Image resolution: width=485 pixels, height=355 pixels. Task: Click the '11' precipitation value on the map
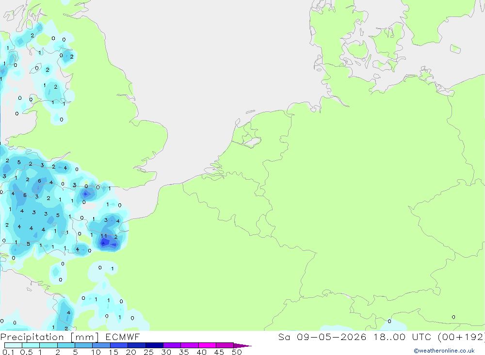click(104, 236)
